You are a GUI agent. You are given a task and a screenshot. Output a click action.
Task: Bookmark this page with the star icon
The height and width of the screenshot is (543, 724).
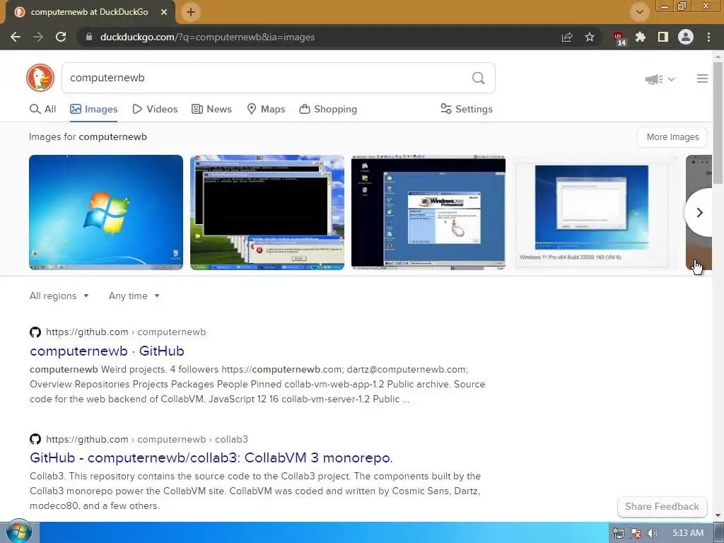(x=590, y=37)
